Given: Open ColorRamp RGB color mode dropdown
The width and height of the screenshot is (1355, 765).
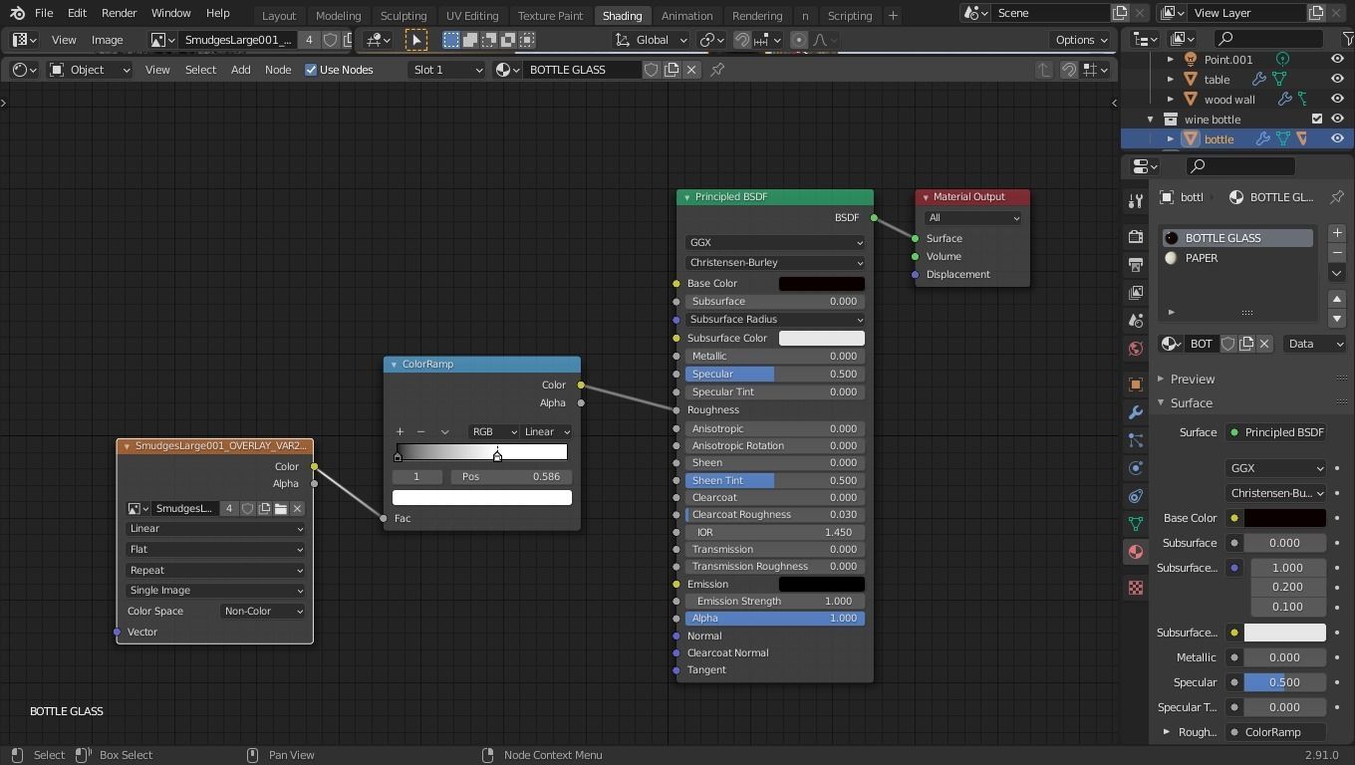Looking at the screenshot, I should click(x=494, y=432).
